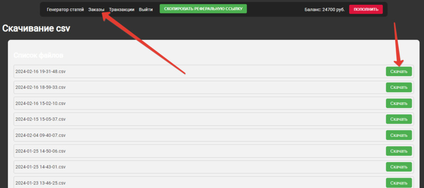The width and height of the screenshot is (424, 188).
Task: Download the file 2024-01-25 14-43-01.csv
Action: [399, 167]
